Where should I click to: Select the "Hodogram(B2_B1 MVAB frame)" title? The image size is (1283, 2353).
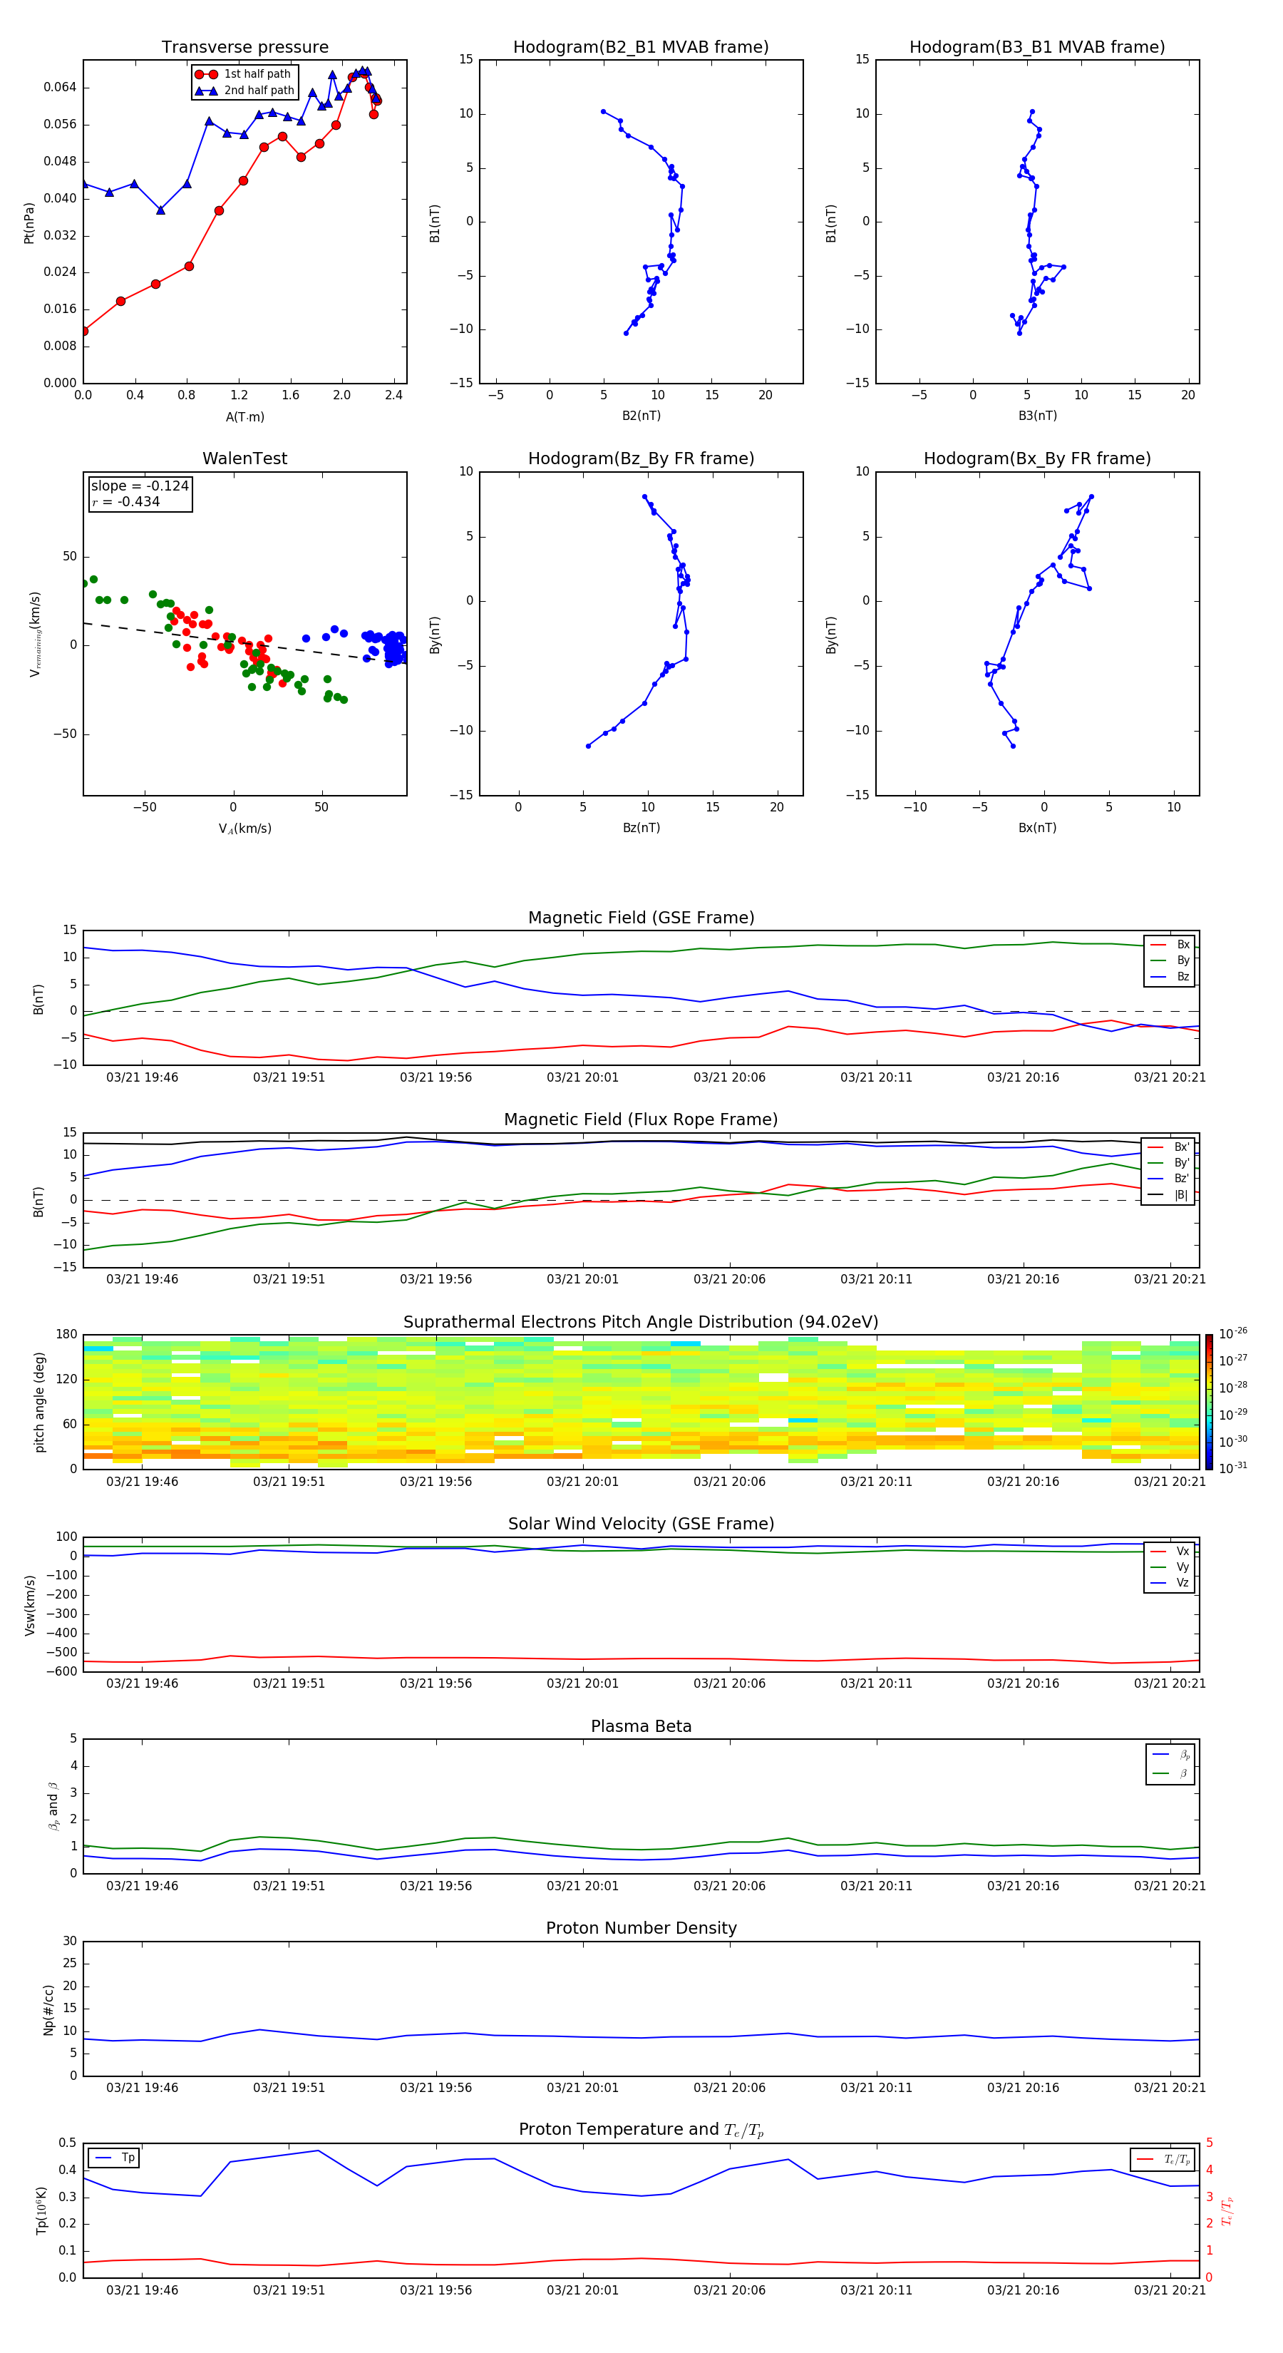pyautogui.click(x=641, y=48)
